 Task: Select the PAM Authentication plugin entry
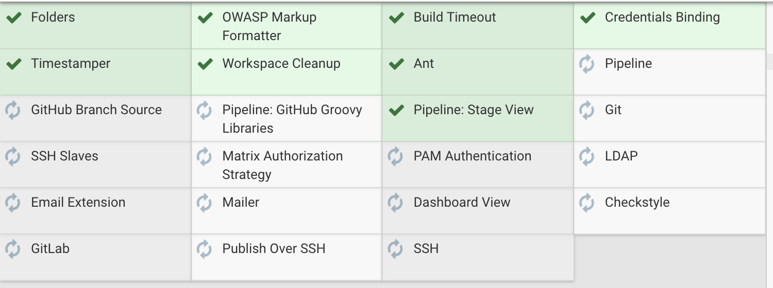[x=472, y=156]
